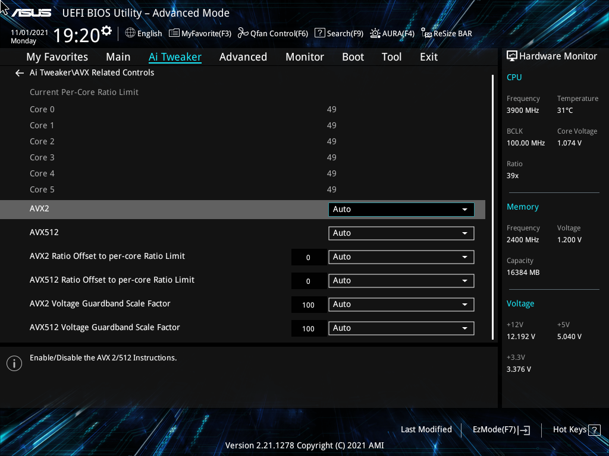The height and width of the screenshot is (456, 609).
Task: Click the Core 1 row label
Action: 42,126
